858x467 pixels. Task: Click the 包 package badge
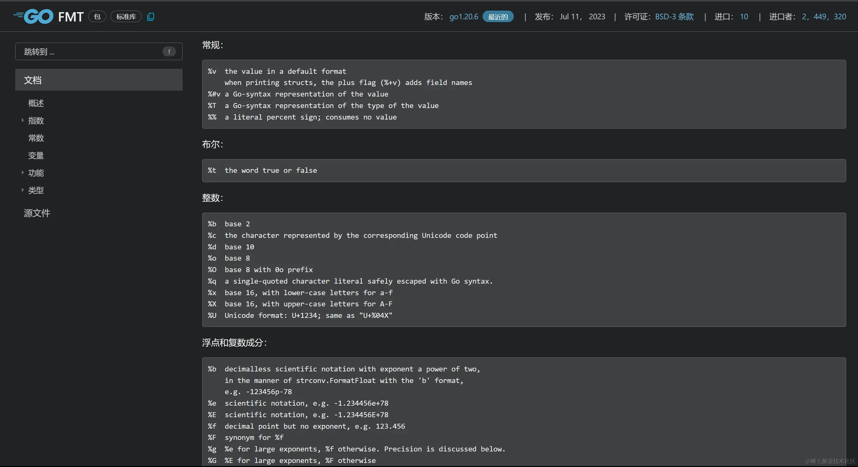coord(97,17)
